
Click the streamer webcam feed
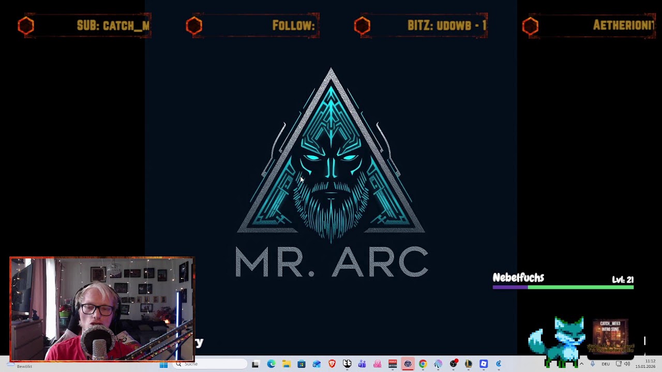click(102, 309)
